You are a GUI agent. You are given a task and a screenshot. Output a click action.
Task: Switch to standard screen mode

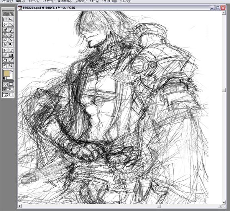tap(4, 89)
